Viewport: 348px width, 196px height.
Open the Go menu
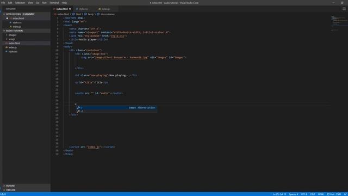pyautogui.click(x=38, y=3)
